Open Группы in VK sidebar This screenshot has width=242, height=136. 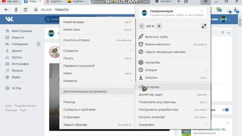[17, 57]
